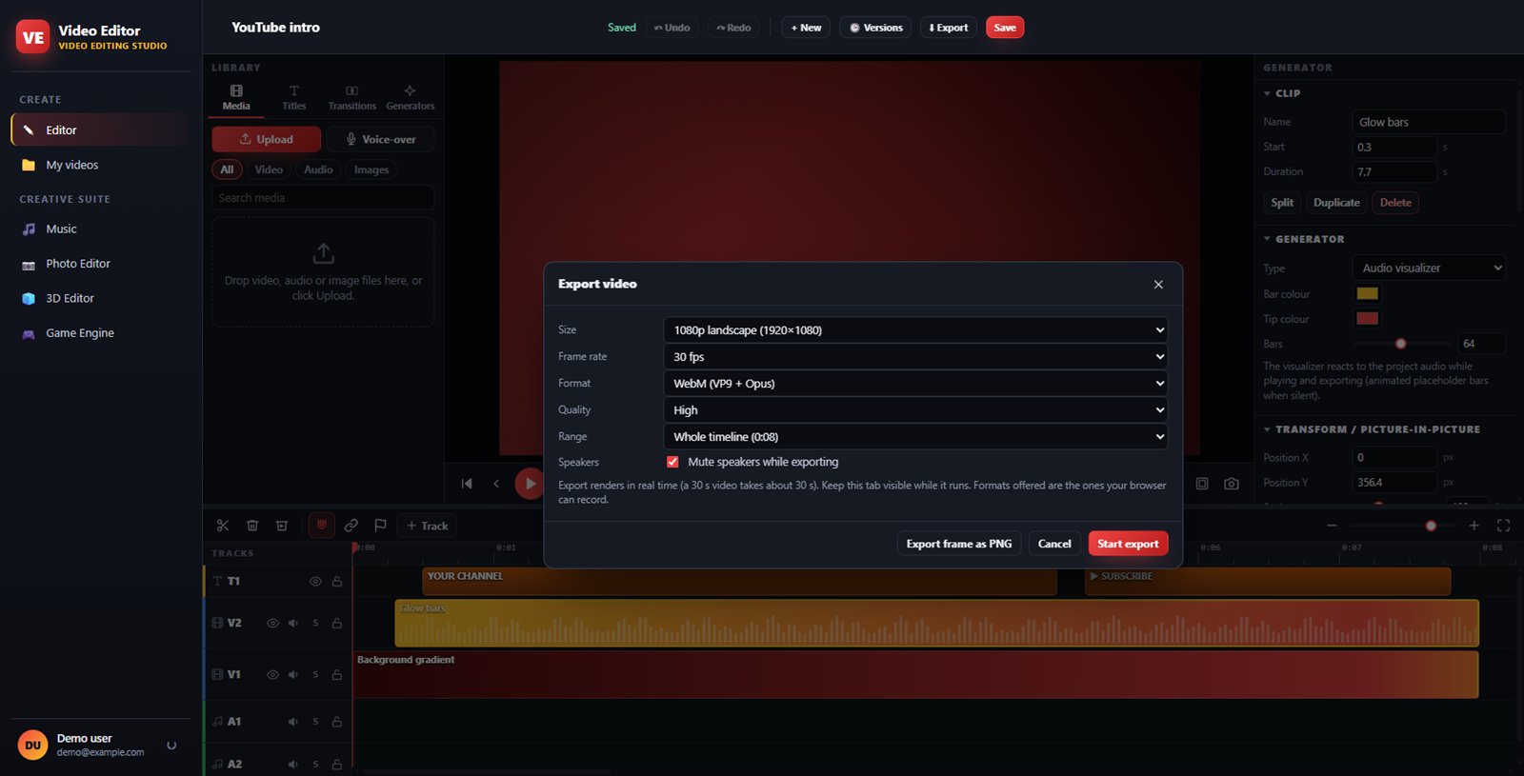Open My videos folder in sidebar
This screenshot has height=776, width=1524.
click(101, 165)
